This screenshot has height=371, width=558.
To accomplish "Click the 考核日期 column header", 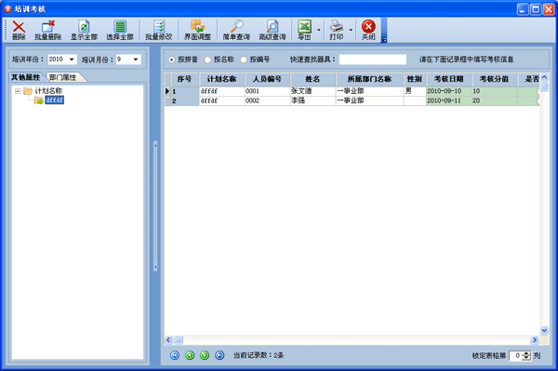I will (x=449, y=79).
